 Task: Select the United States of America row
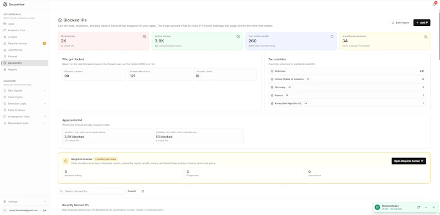348,79
